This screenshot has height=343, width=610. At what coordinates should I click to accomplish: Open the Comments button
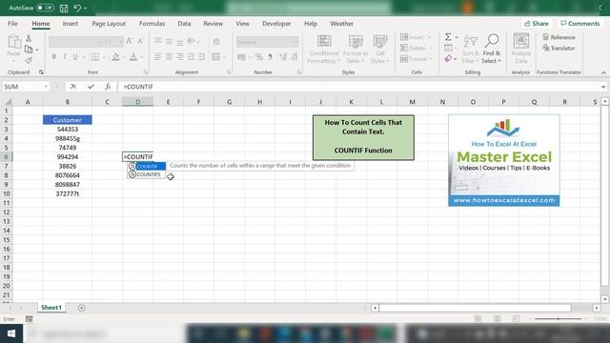(x=580, y=24)
